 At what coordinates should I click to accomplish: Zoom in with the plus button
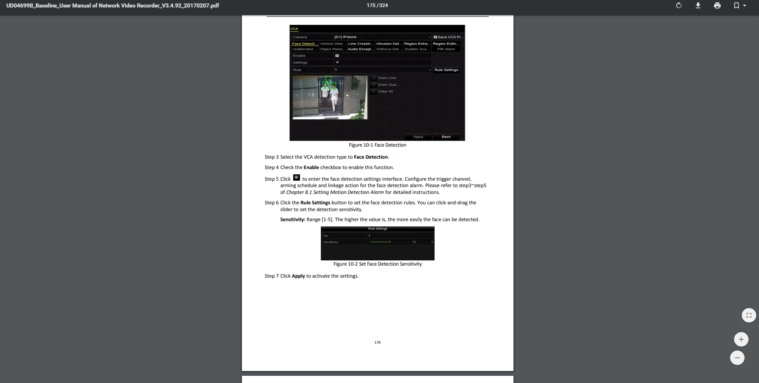[x=741, y=339]
